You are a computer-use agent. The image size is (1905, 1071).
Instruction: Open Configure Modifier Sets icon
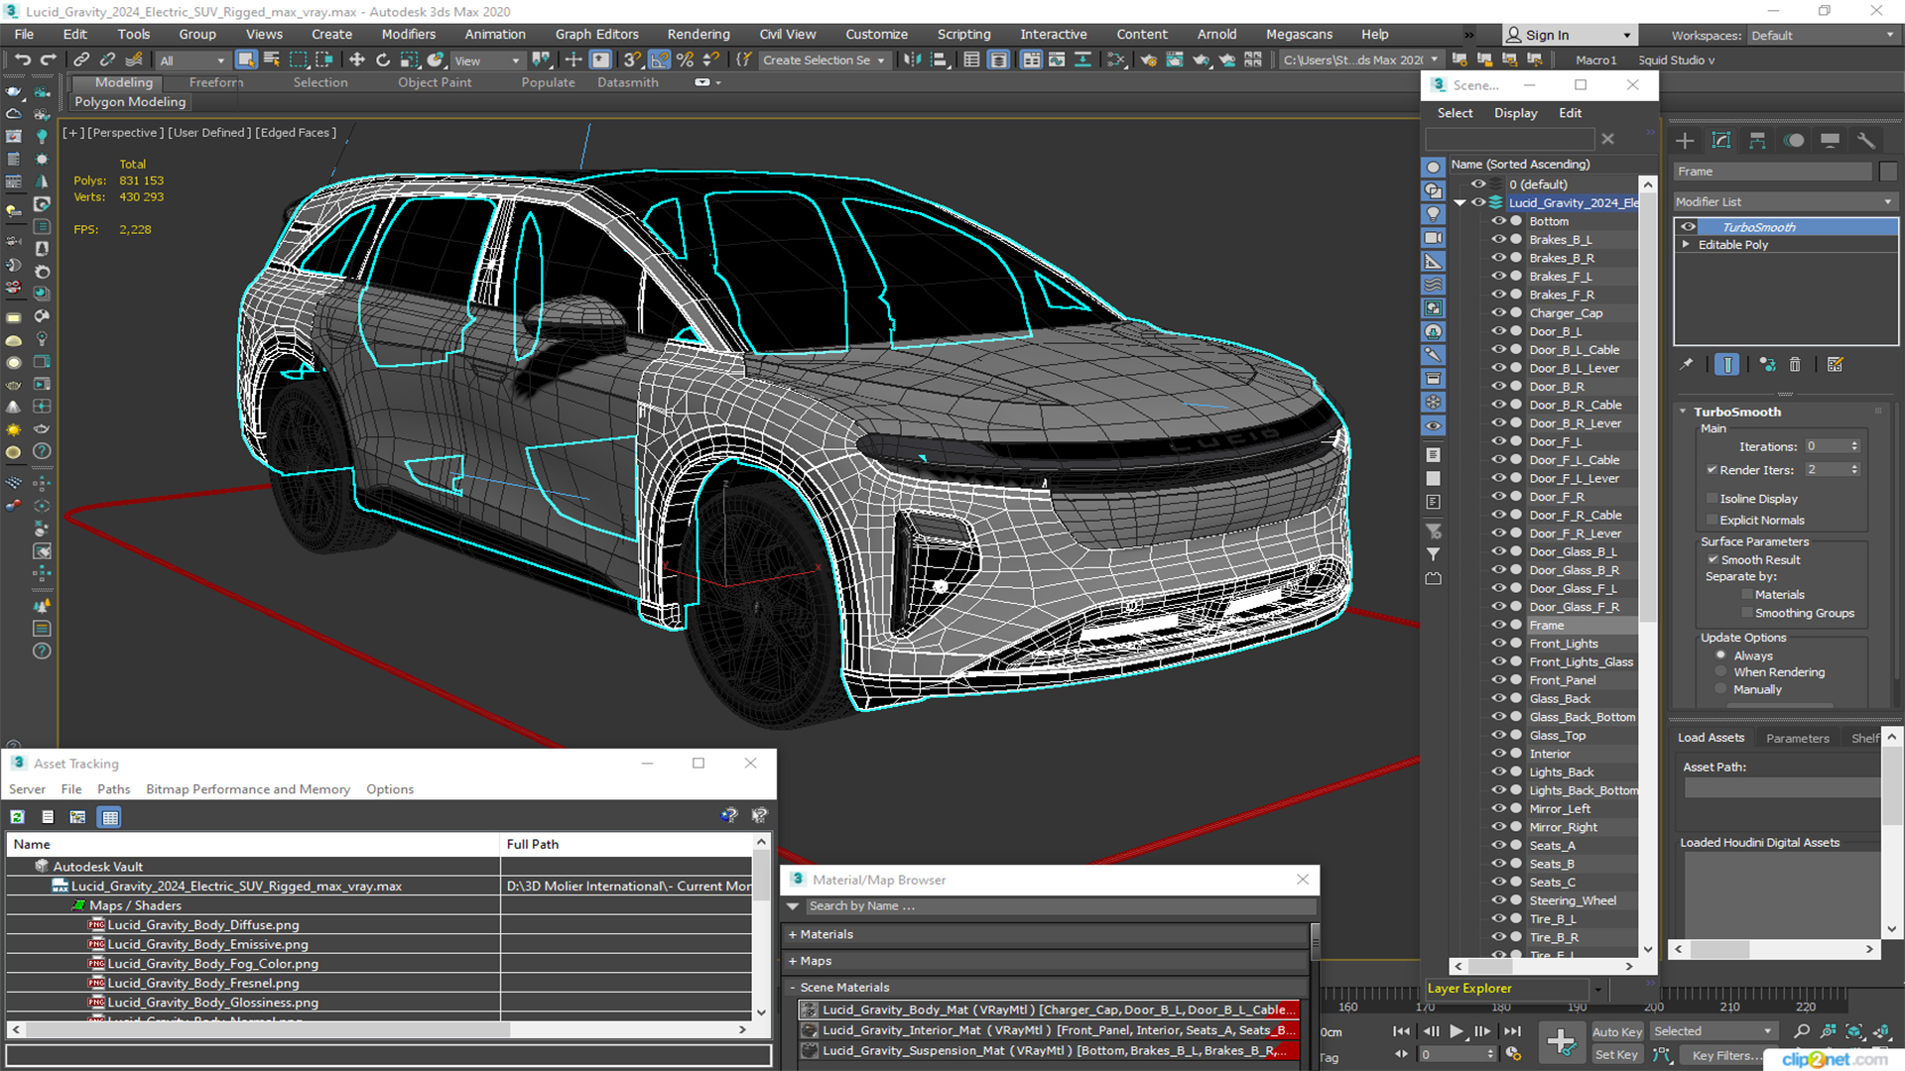[1836, 365]
